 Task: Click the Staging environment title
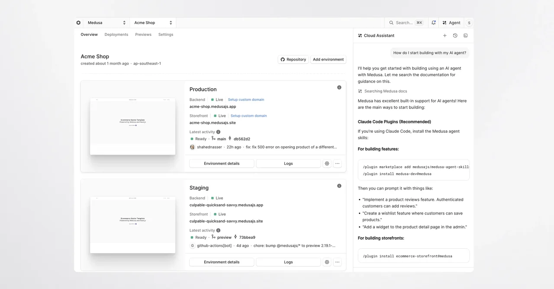click(199, 188)
